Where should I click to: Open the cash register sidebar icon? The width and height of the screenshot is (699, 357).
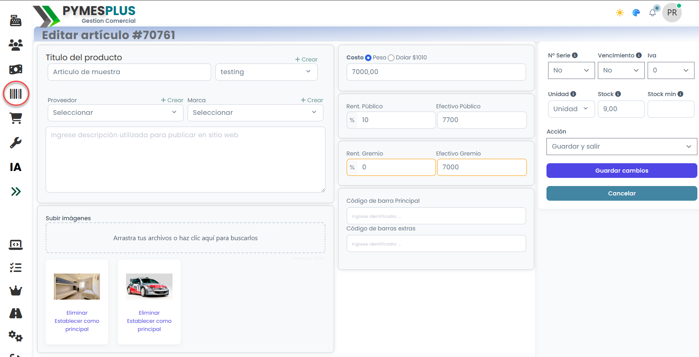16,20
